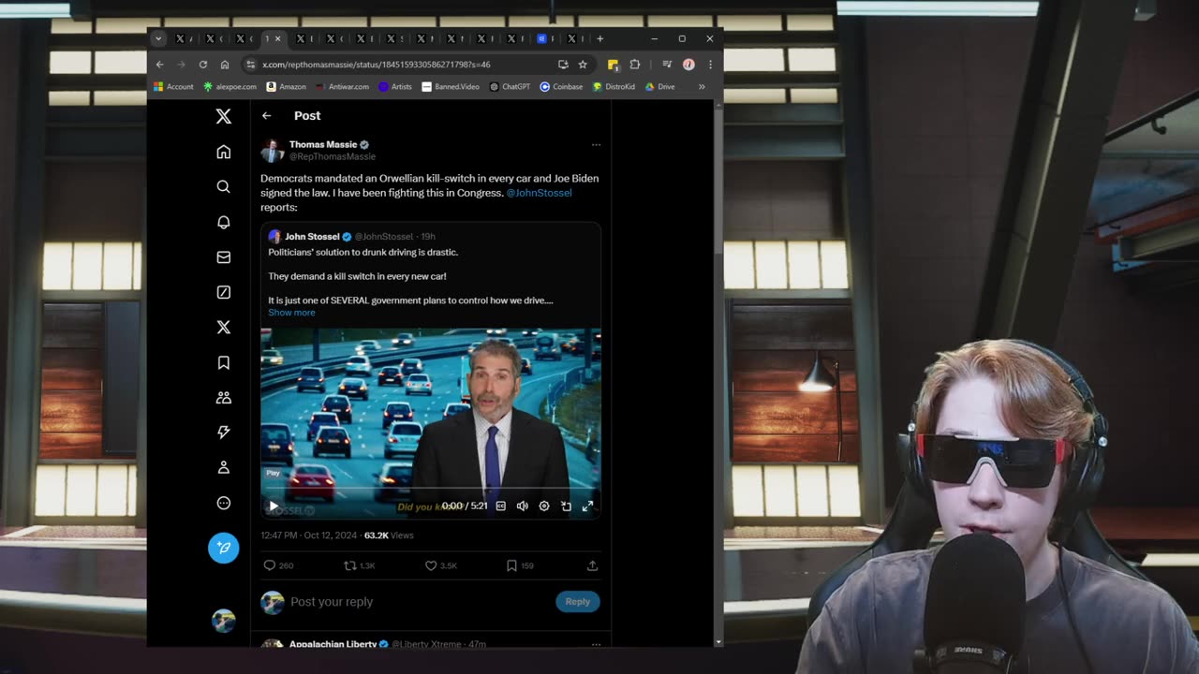
Task: Open more options on Massie's post
Action: click(596, 144)
